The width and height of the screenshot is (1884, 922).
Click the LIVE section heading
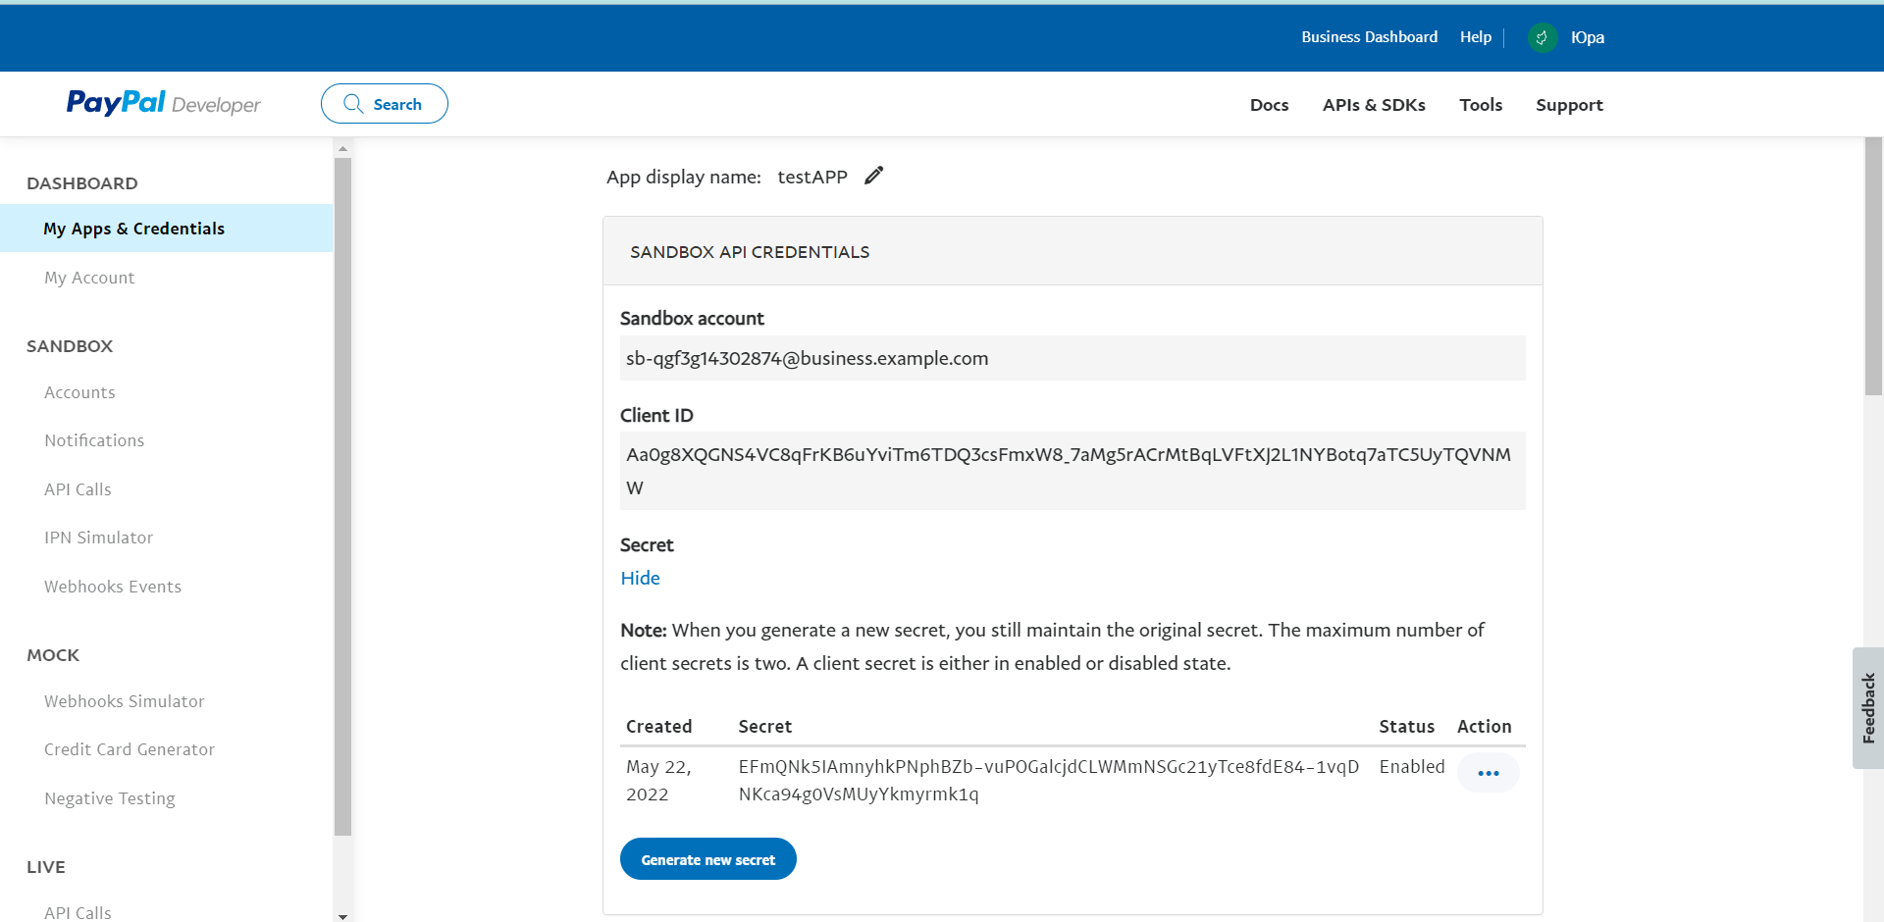tap(46, 867)
